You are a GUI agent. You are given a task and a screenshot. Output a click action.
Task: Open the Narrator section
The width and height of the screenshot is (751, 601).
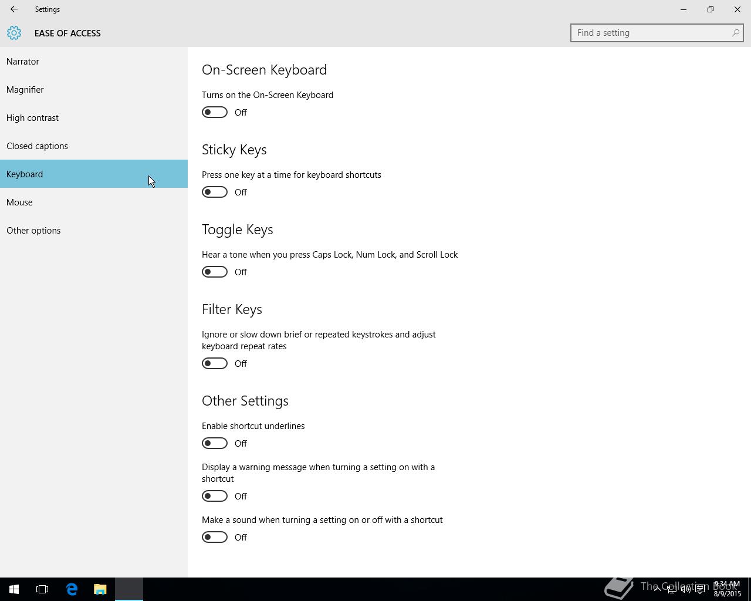(x=94, y=61)
